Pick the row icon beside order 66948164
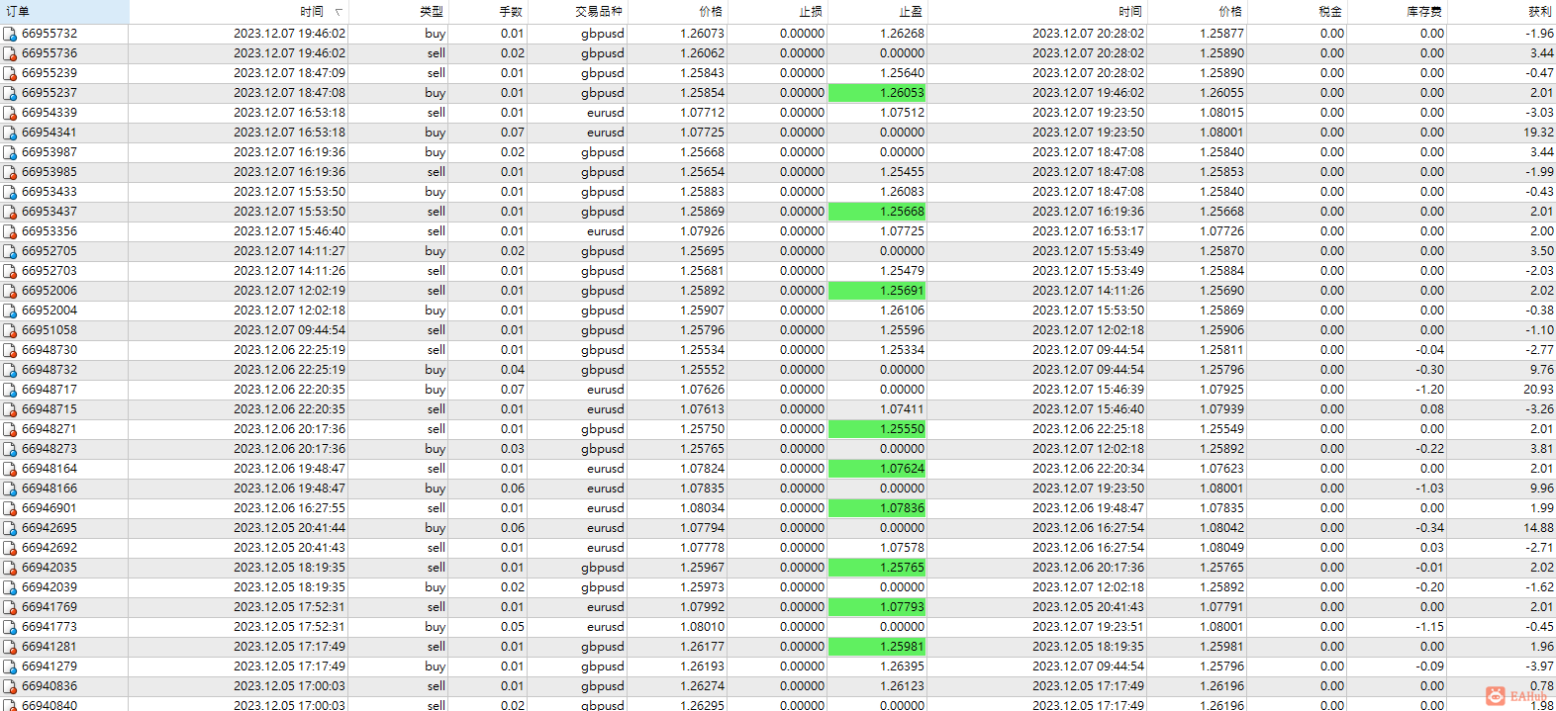The height and width of the screenshot is (711, 1556). 10,469
